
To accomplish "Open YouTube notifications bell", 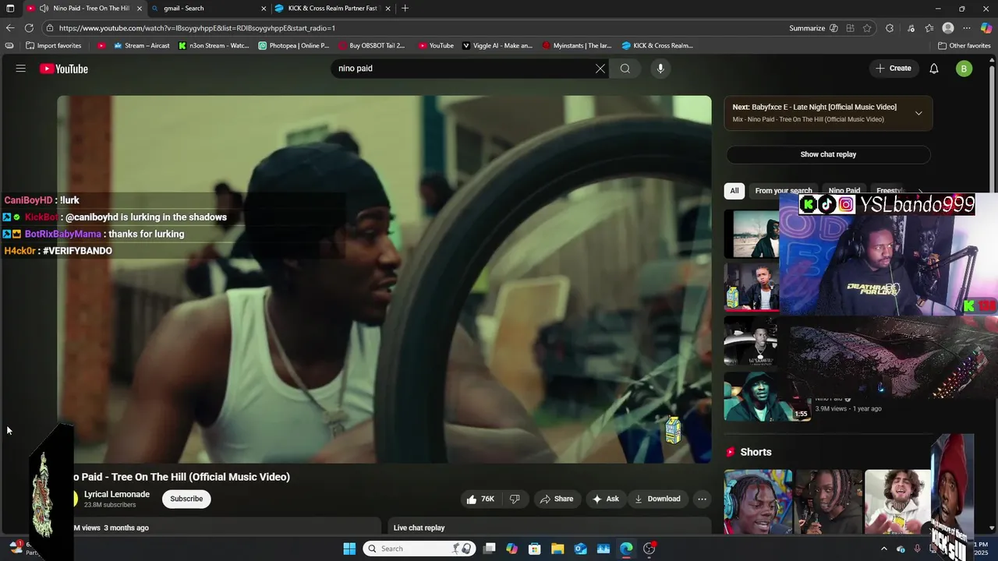I will [933, 69].
